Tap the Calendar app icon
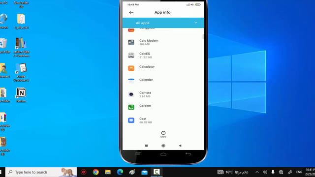Screen dimensions: 315x177 131,81
